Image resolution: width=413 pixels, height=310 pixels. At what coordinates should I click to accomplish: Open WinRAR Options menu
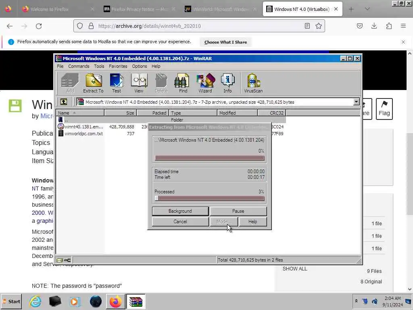point(139,66)
